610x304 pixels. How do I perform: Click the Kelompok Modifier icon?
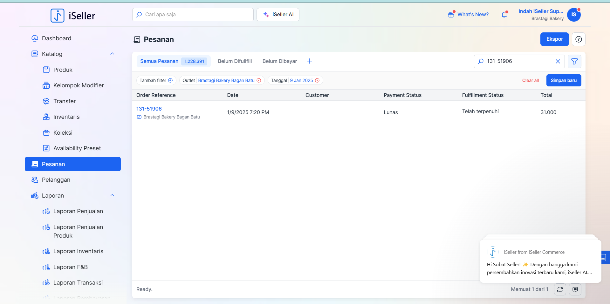(x=46, y=85)
